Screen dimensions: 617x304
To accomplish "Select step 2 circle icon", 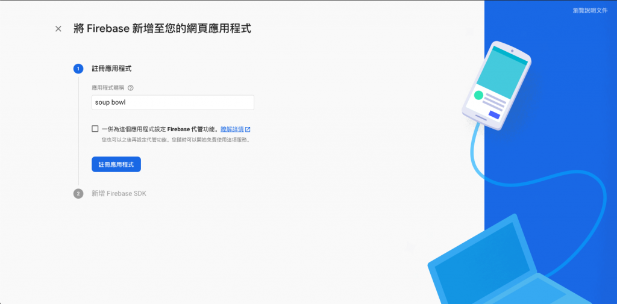I will pyautogui.click(x=78, y=193).
